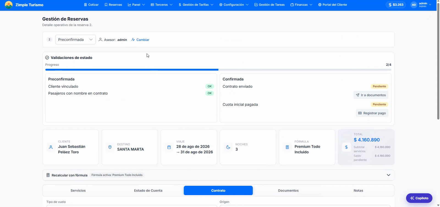Select the Contrato tab
Screen dimensions: 440x207
[218, 191]
